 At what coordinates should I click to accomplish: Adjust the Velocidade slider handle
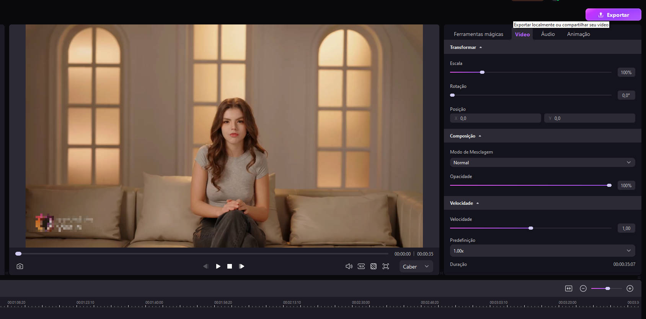(531, 228)
